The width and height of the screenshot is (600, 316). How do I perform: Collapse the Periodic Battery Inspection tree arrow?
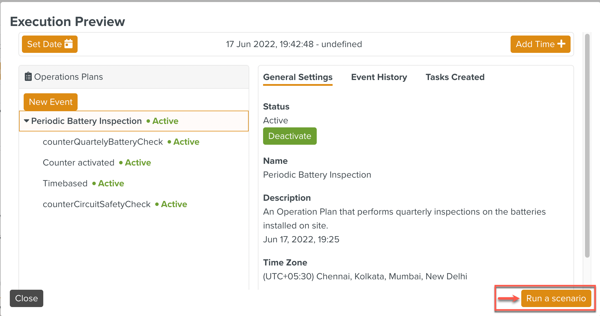pyautogui.click(x=27, y=121)
